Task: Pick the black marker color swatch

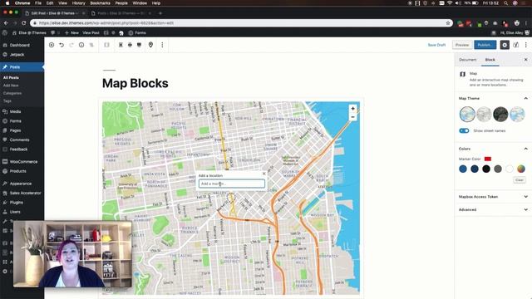Action: 486,169
